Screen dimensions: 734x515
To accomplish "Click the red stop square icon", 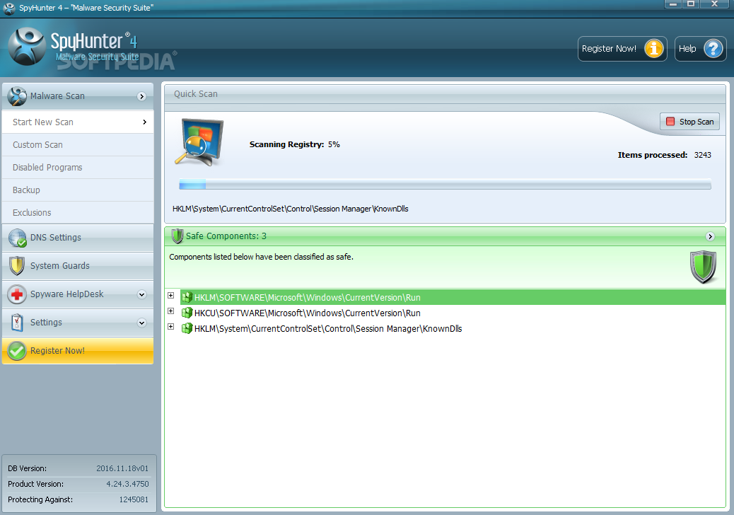I will coord(670,122).
